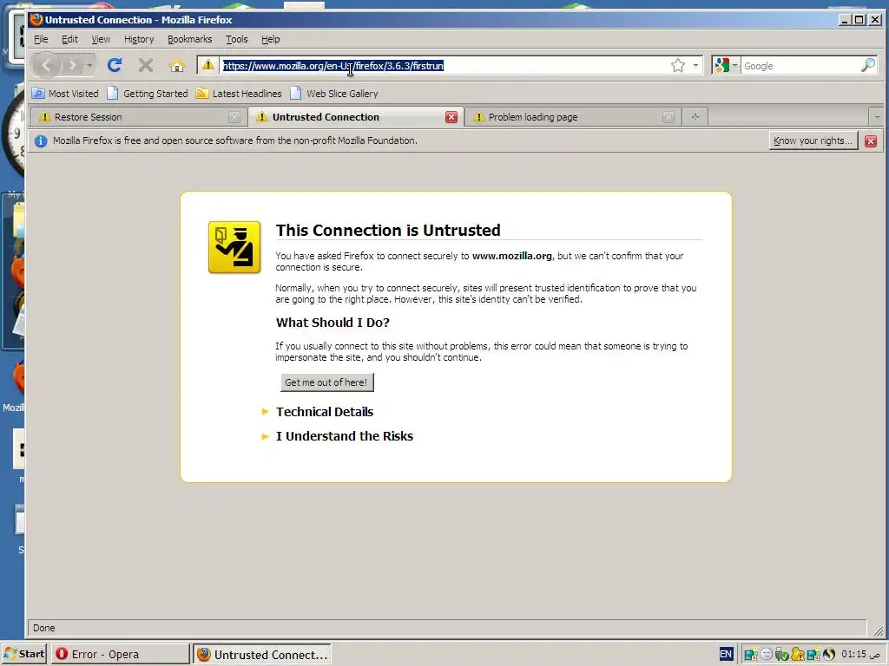This screenshot has width=889, height=666.
Task: Close the Problem loading page tab
Action: click(668, 117)
